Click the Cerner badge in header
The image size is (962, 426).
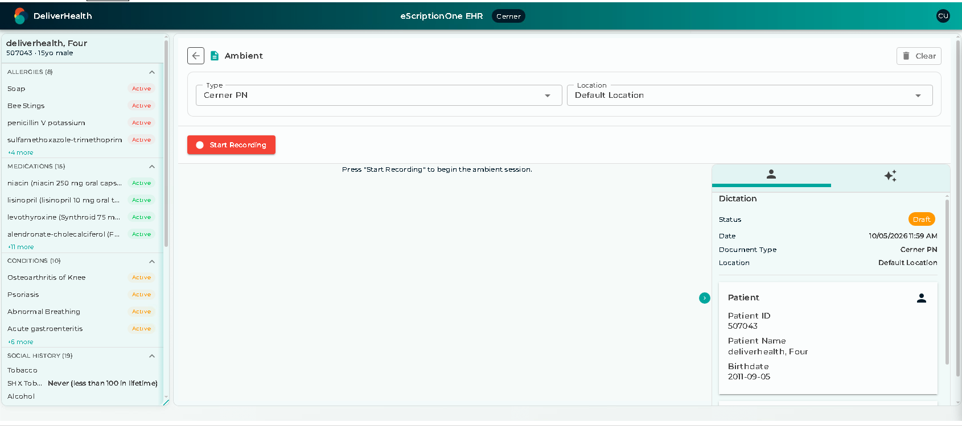[508, 16]
